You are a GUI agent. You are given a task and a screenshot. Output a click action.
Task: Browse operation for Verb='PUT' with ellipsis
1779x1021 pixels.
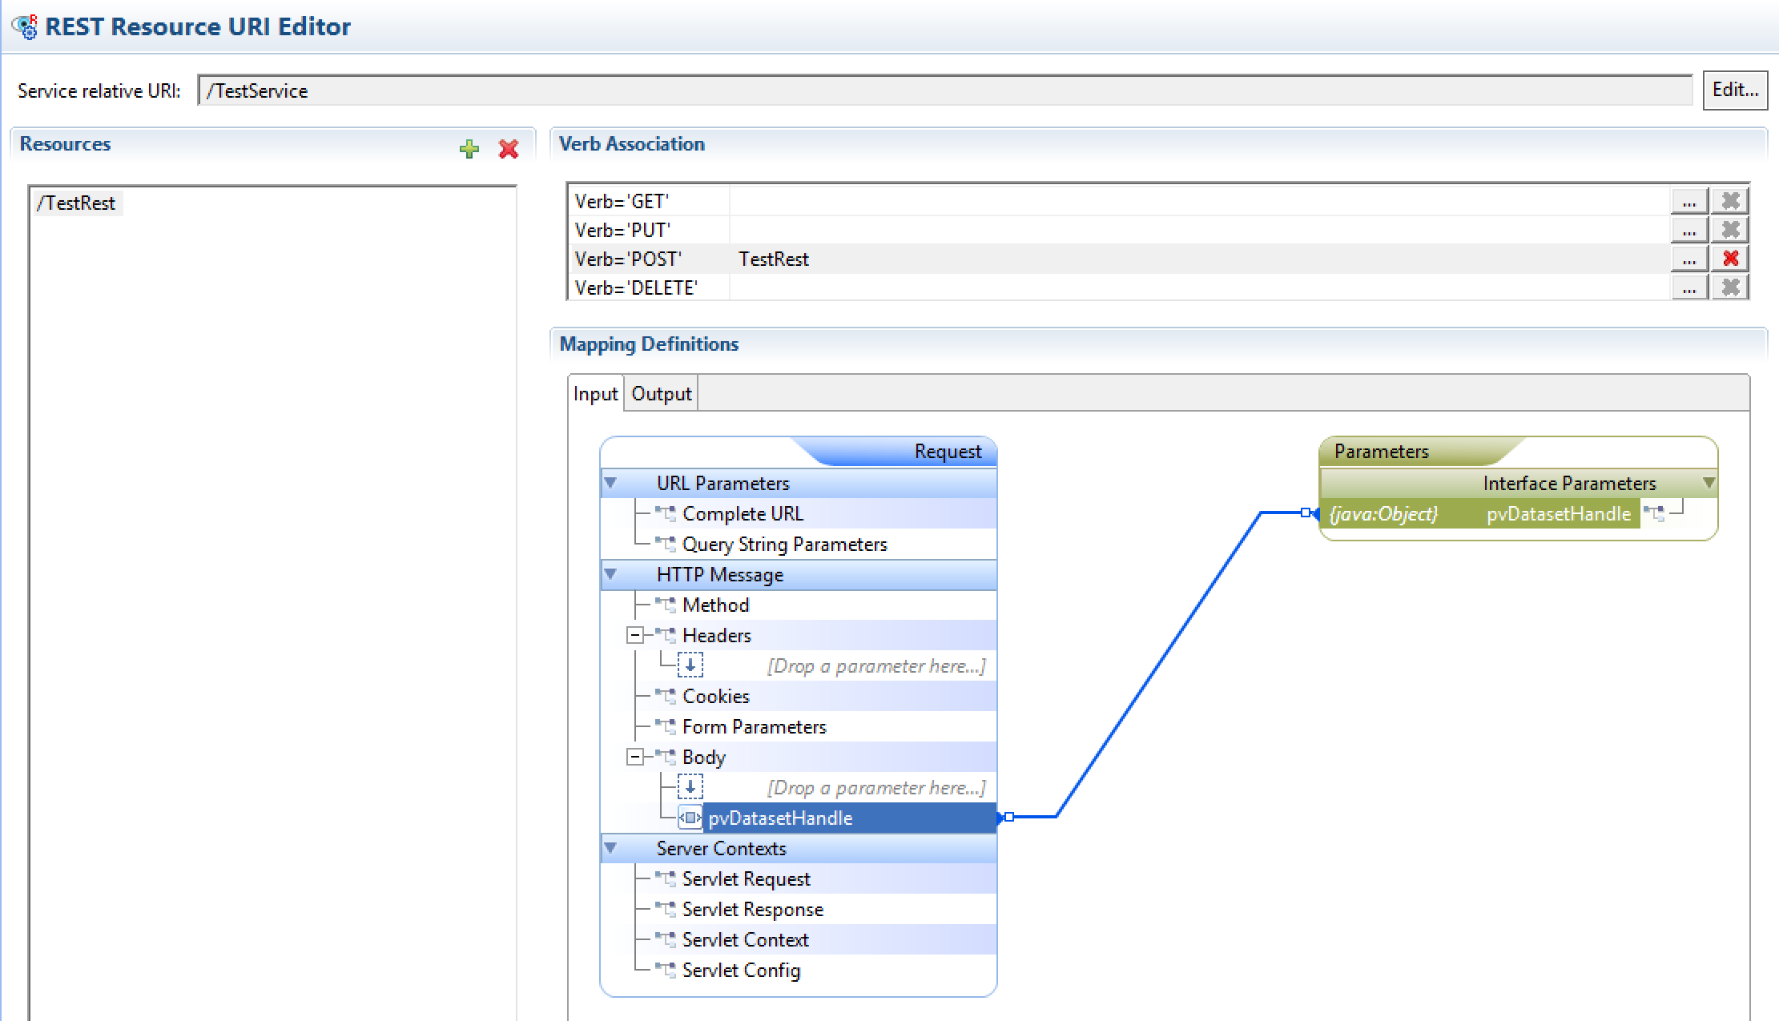click(x=1689, y=230)
